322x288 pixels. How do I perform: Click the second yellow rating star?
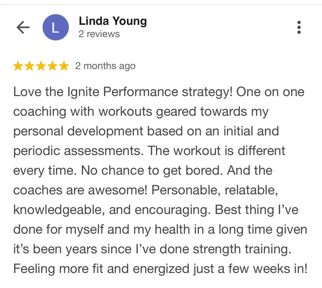(29, 66)
